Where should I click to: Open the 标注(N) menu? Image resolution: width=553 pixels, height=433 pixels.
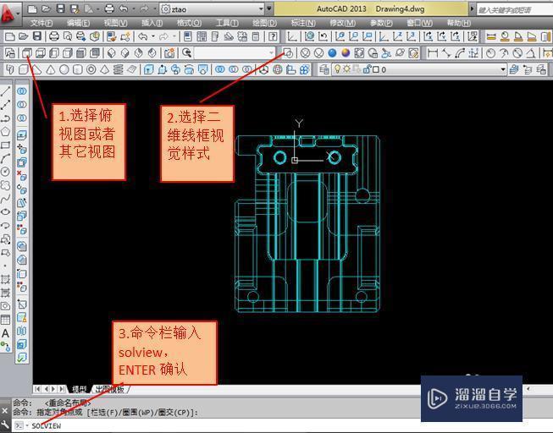303,23
